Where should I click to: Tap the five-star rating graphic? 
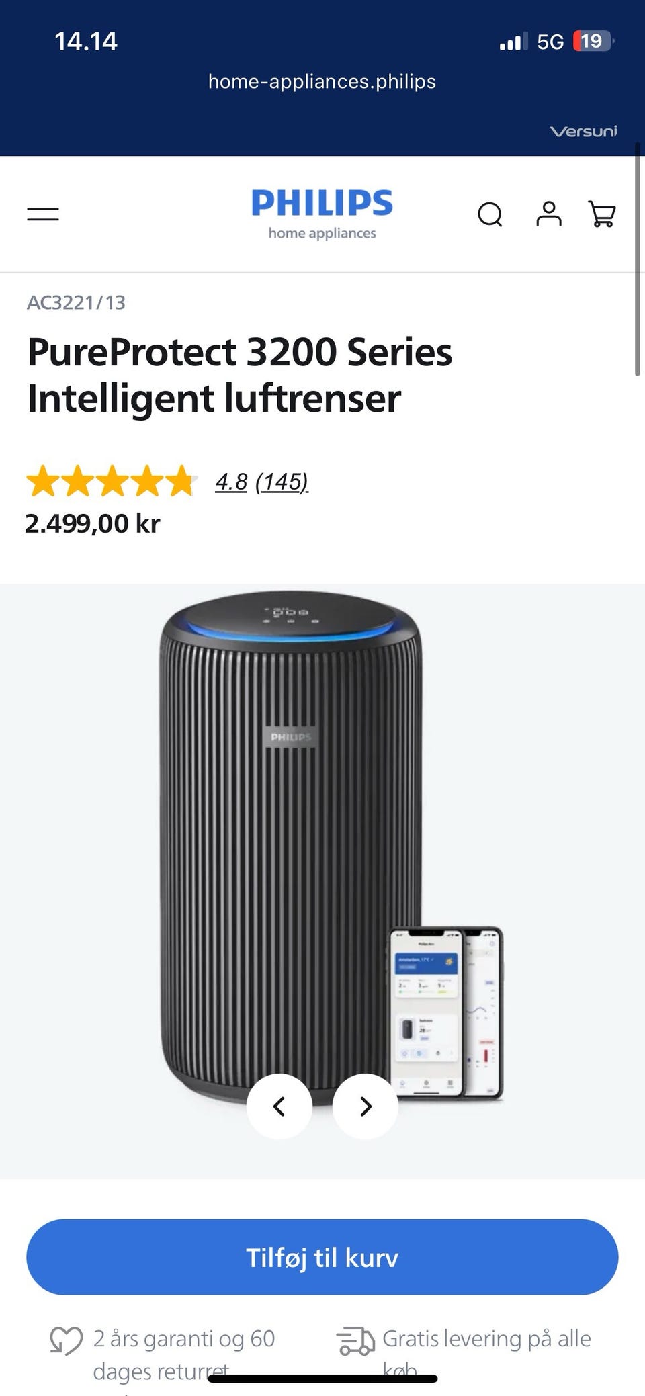(112, 481)
